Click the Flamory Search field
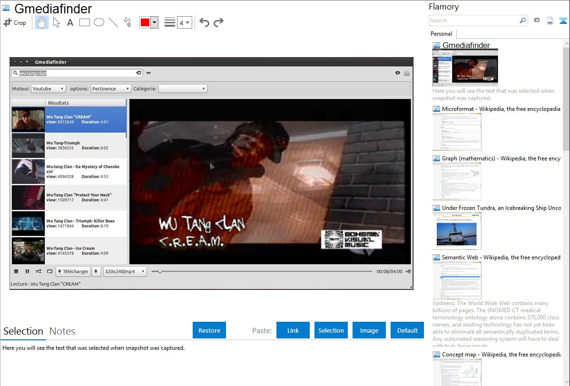Viewport: 570px width, 386px height. (473, 20)
